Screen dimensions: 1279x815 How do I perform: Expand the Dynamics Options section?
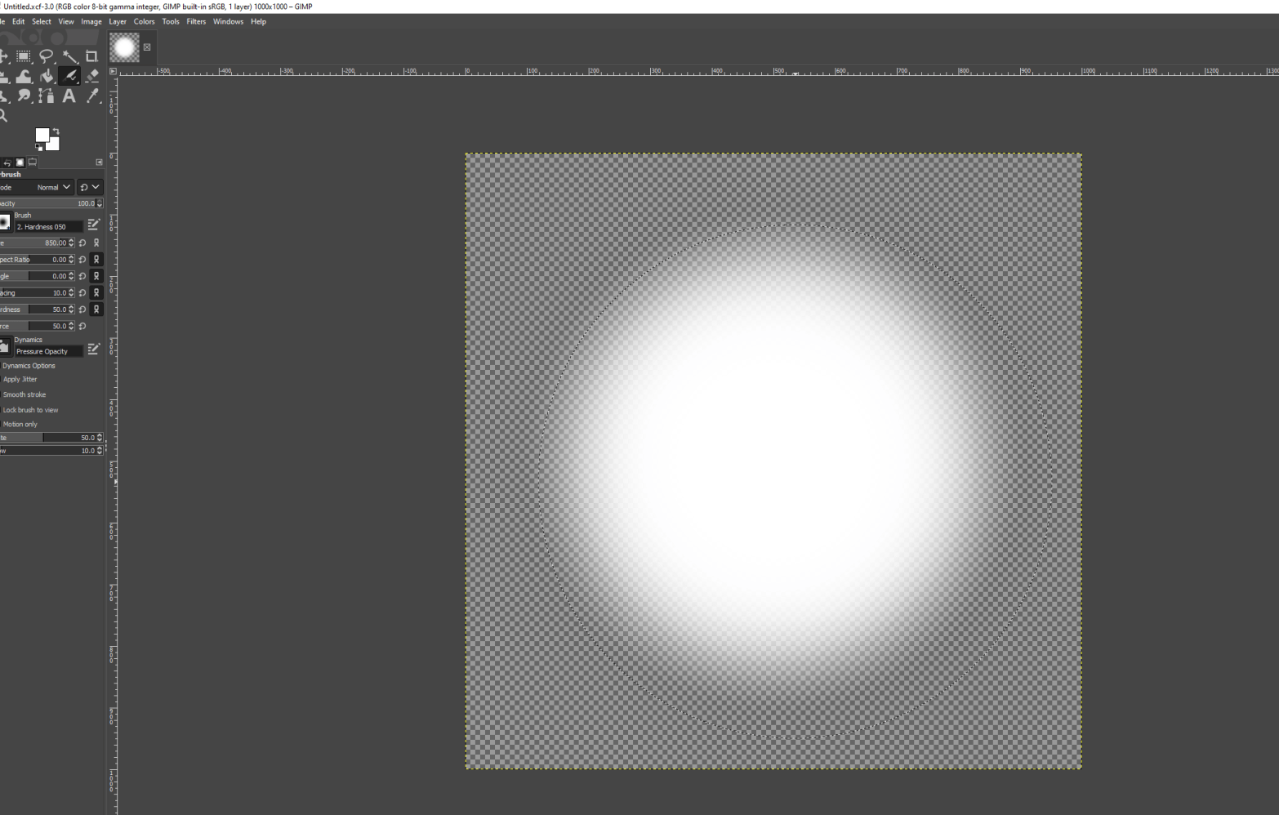coord(29,366)
